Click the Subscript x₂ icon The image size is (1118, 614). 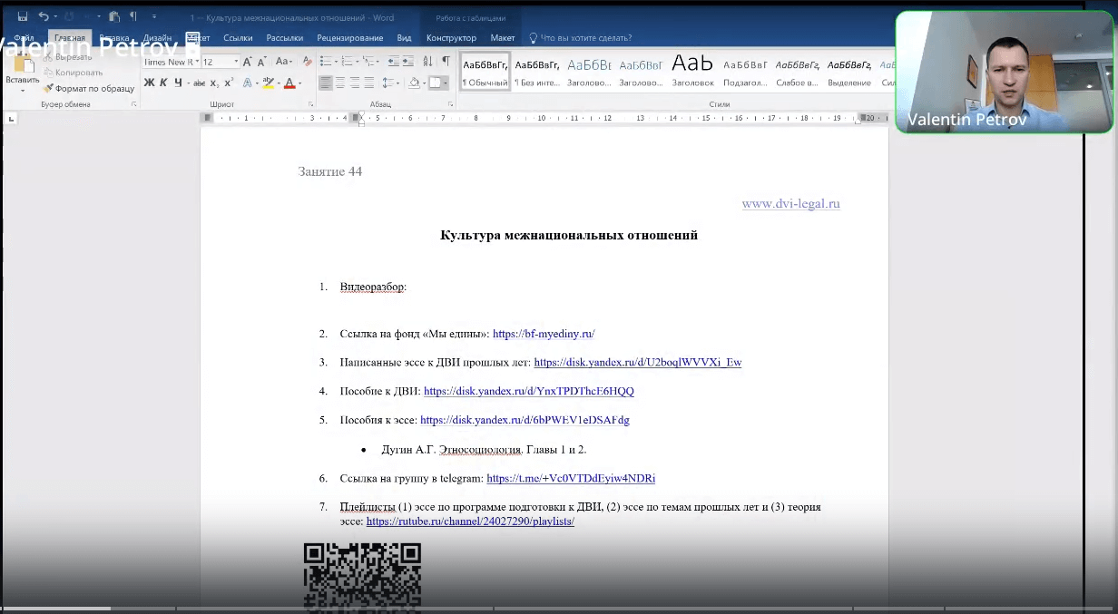[x=214, y=83]
